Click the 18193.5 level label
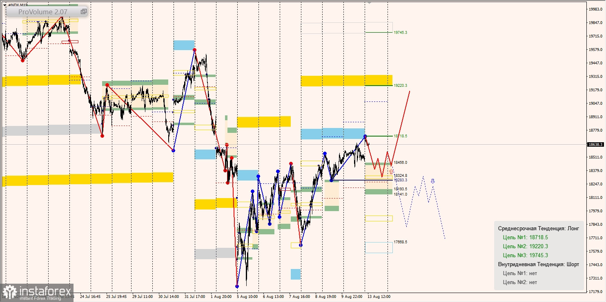Screen dimensions: 606x302 (400, 189)
